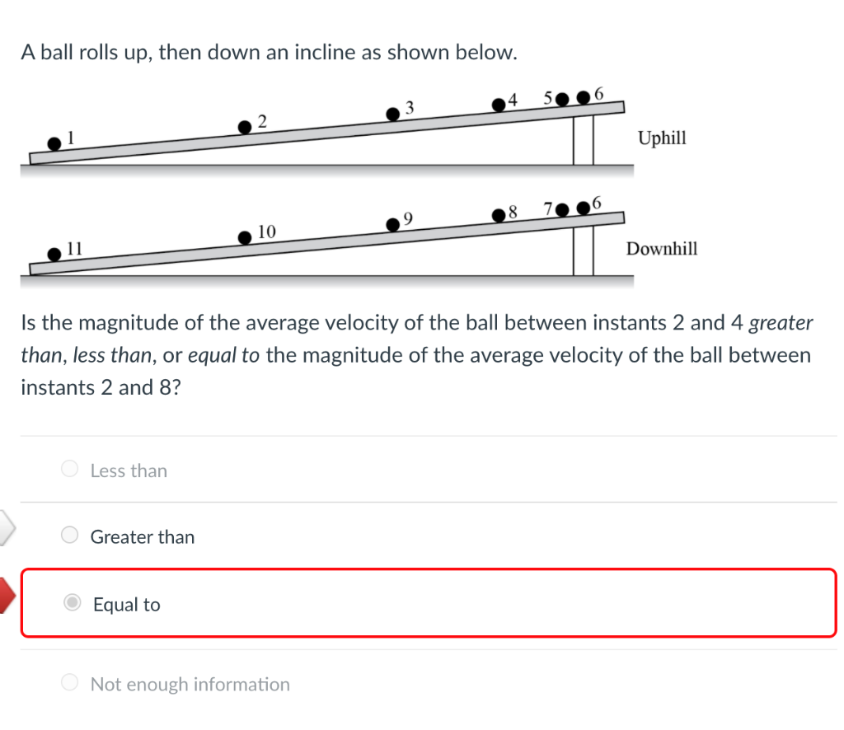Click the Uphill label
The width and height of the screenshot is (844, 730).
[662, 138]
